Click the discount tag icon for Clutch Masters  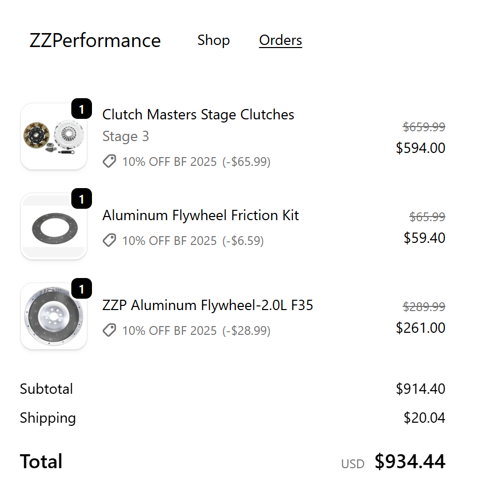click(110, 161)
